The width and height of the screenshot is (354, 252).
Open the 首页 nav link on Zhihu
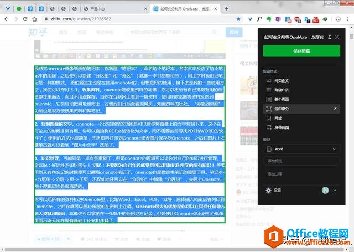(x=63, y=32)
